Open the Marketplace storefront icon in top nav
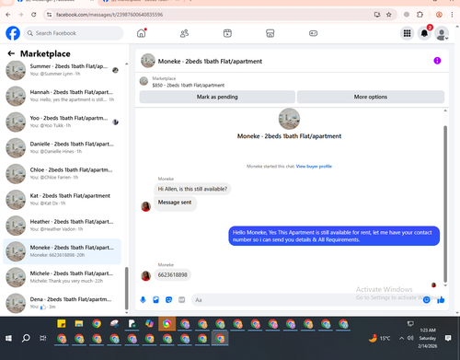Image resolution: width=460 pixels, height=360 pixels. point(270,33)
